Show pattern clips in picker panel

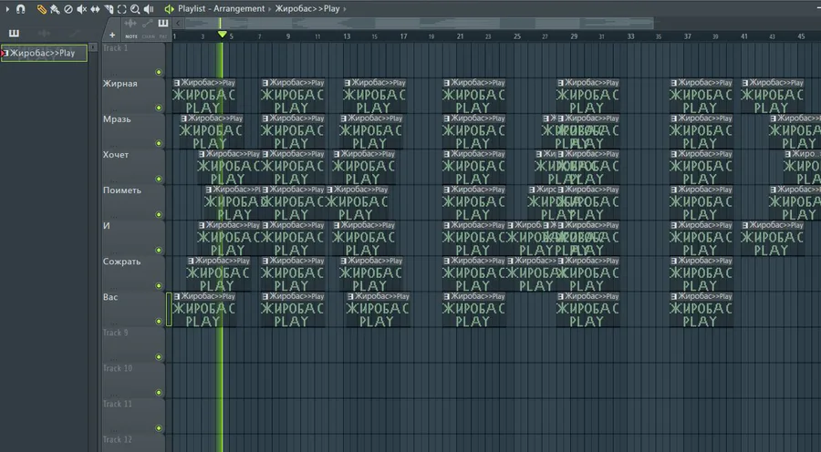coord(14,34)
